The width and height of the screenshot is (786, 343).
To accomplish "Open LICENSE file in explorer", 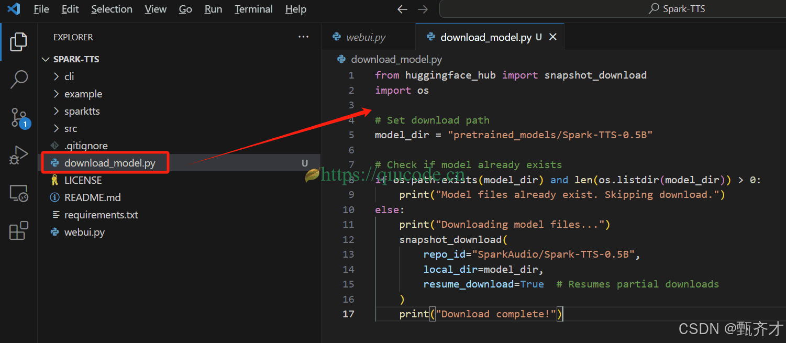I will 83,180.
